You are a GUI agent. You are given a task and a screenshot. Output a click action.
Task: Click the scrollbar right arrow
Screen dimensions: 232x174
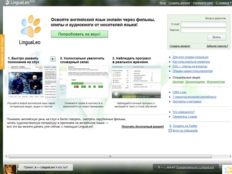(x=230, y=156)
